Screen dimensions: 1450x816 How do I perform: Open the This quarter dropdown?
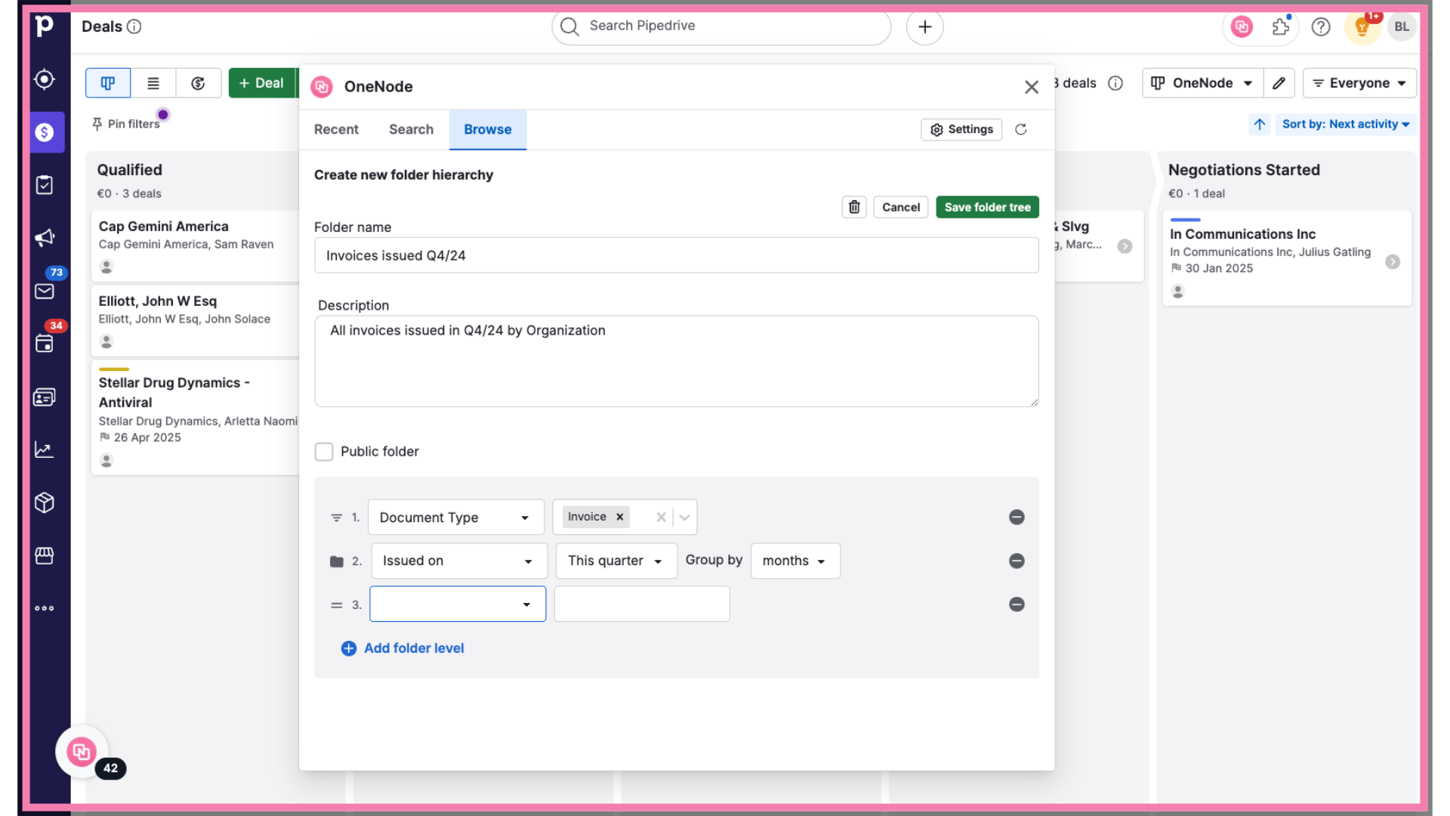[x=616, y=561]
